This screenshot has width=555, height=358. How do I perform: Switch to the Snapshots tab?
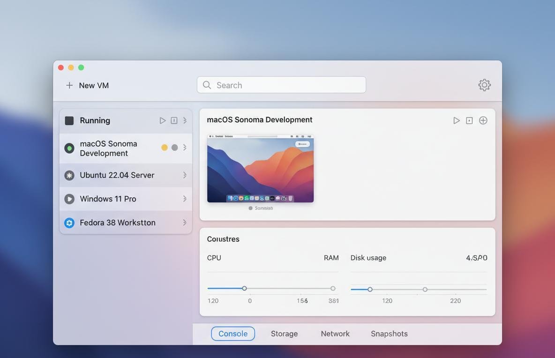pos(390,334)
